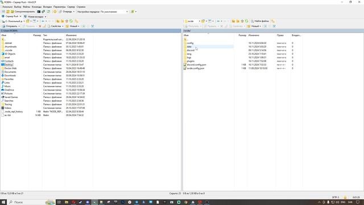
Task: Click the local panel's last toolbar filter icon
Action: (x=92, y=26)
